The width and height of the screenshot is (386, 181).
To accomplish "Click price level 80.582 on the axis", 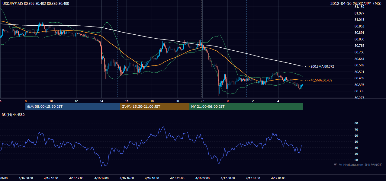I will click(x=359, y=65).
